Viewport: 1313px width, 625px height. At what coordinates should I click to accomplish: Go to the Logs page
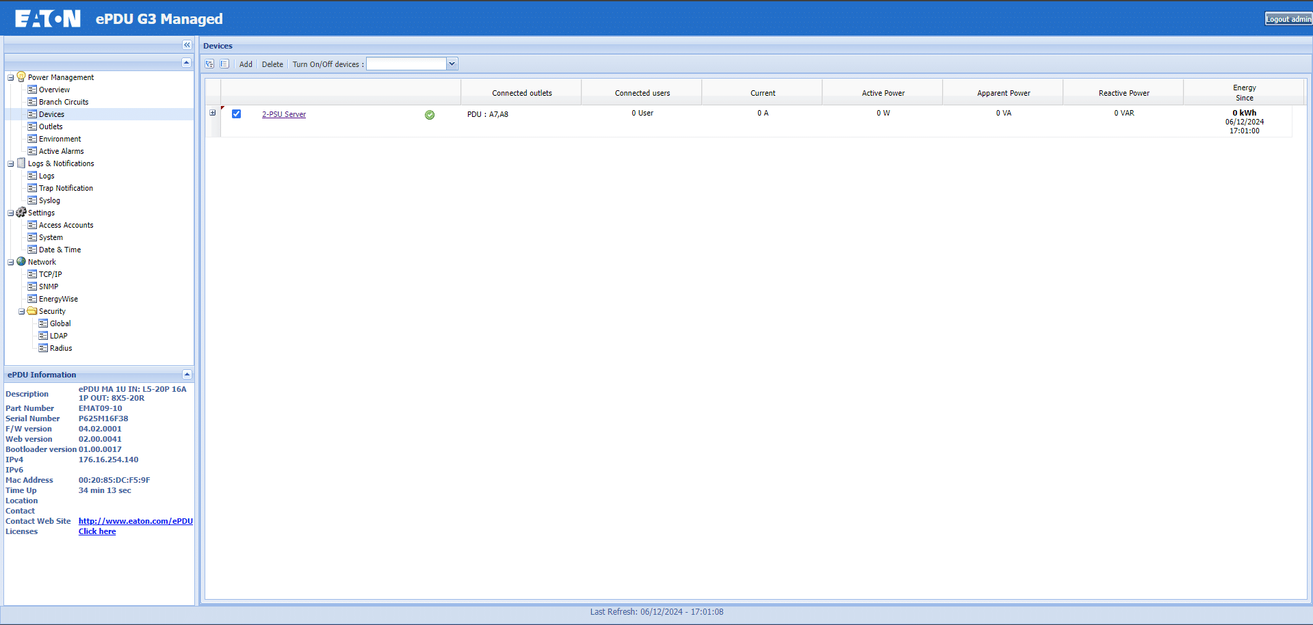point(47,176)
